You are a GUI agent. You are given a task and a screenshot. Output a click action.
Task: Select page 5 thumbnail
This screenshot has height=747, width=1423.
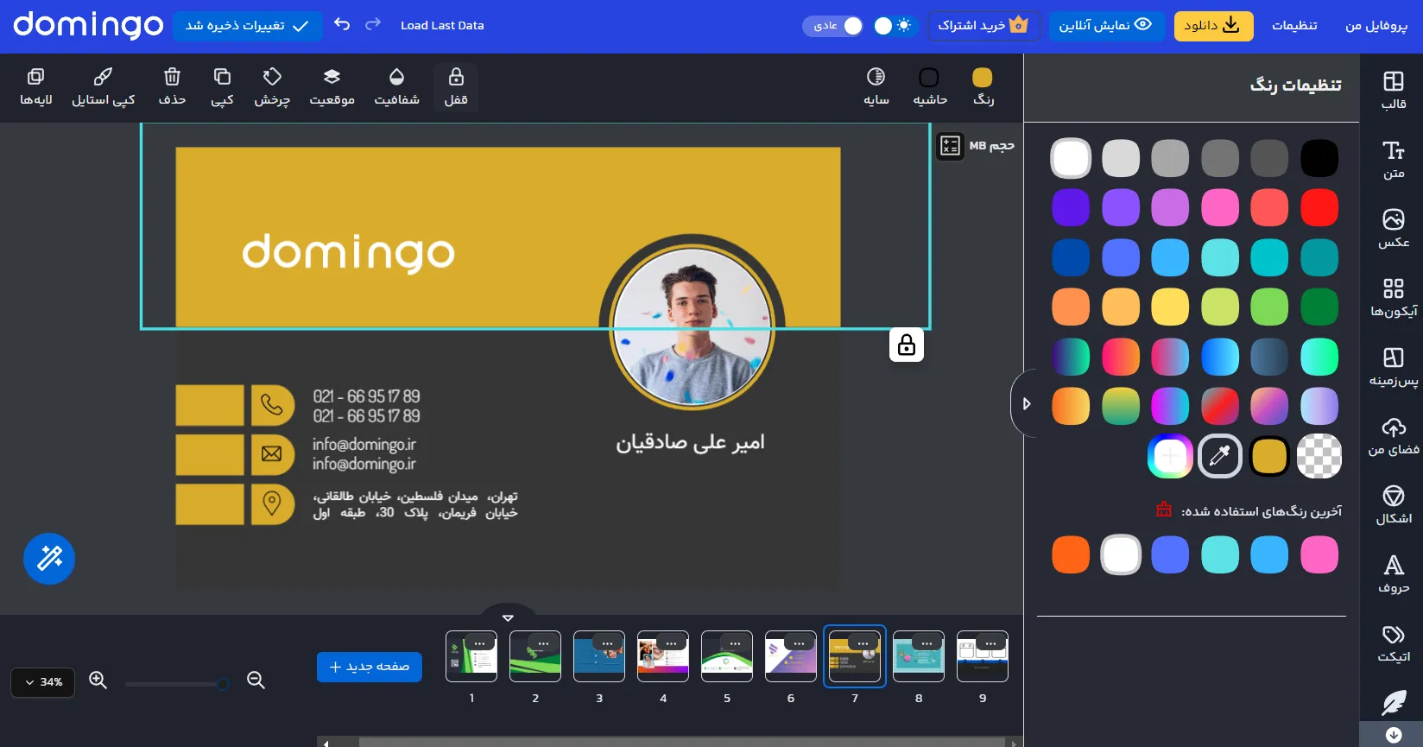pos(727,656)
